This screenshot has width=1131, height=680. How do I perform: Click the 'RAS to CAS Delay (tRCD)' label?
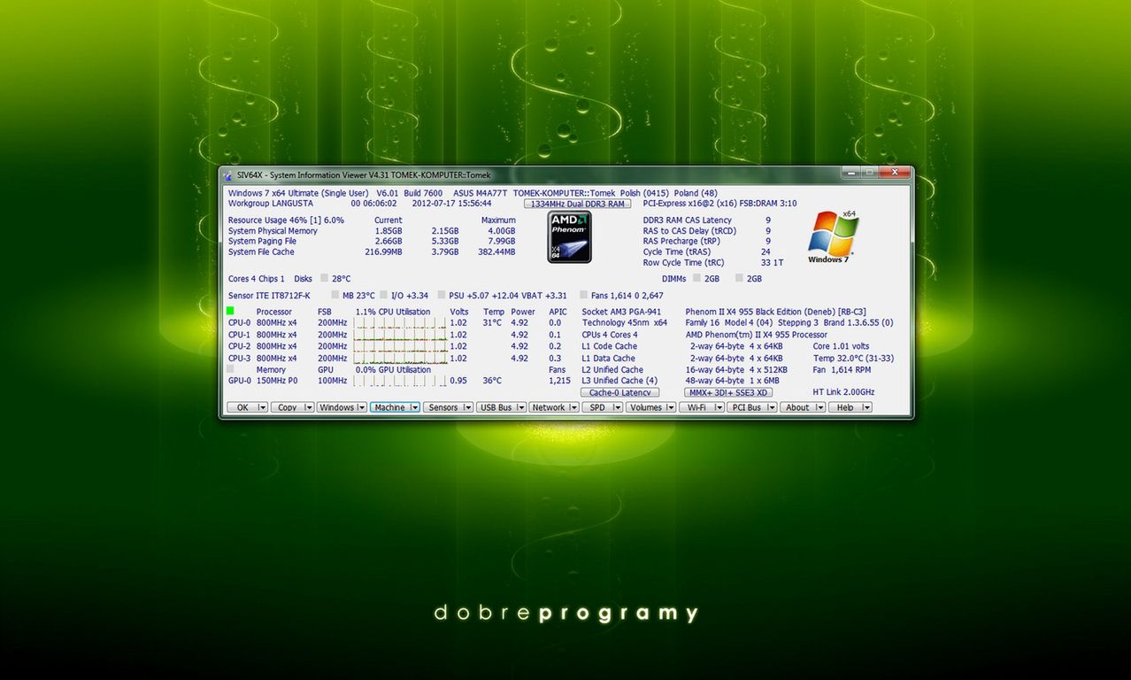coord(690,230)
